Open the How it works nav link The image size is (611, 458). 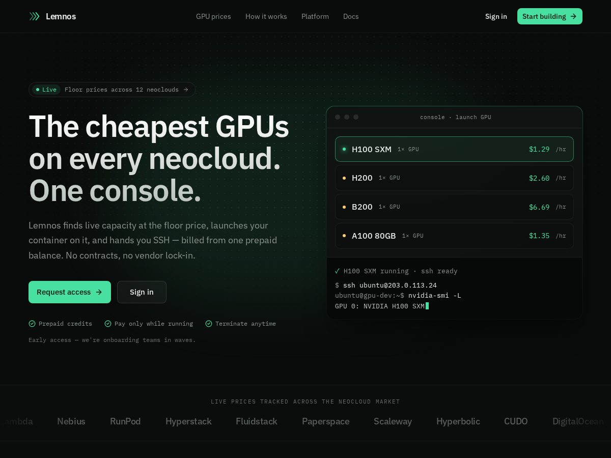click(266, 16)
